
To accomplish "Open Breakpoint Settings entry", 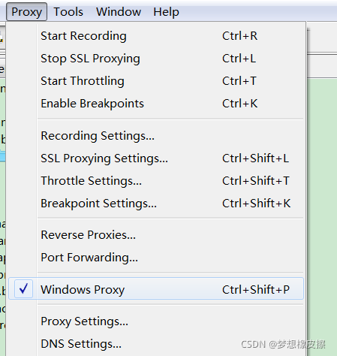I will tap(156, 204).
